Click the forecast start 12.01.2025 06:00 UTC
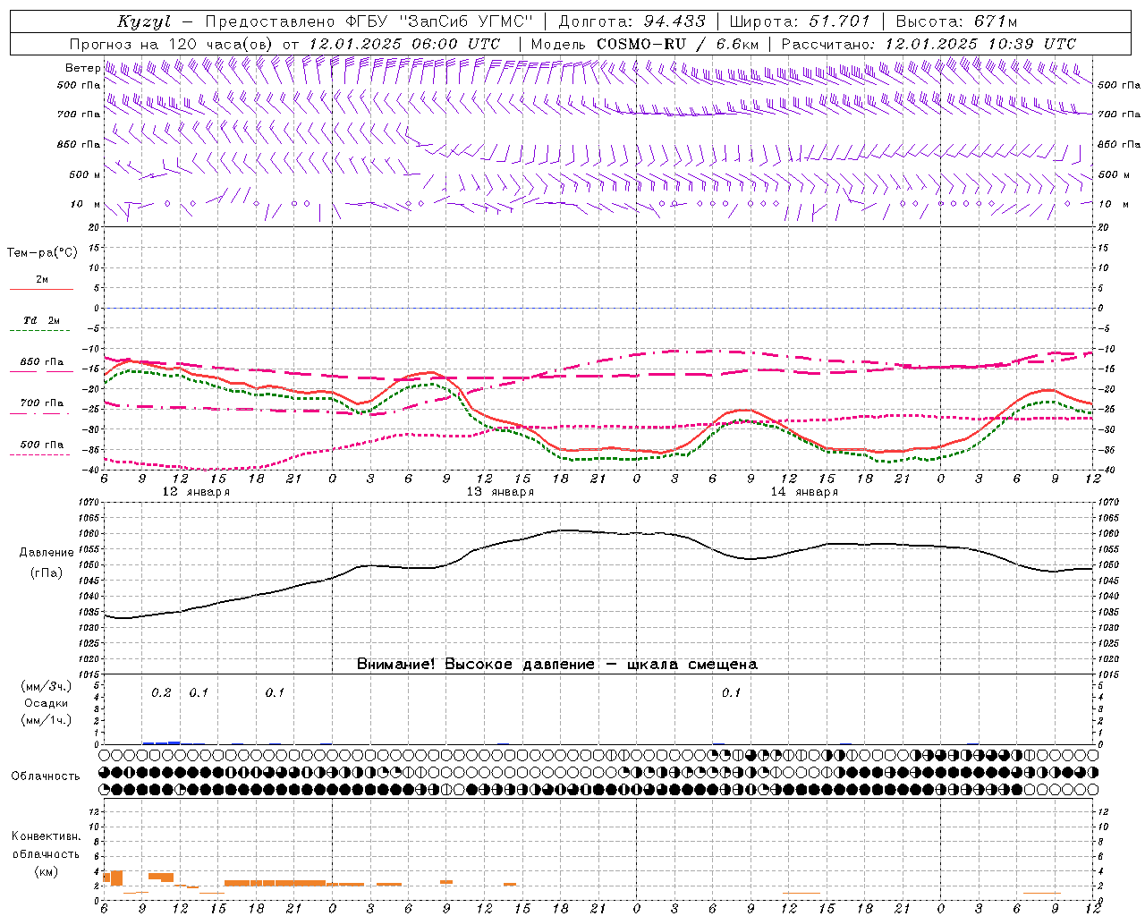Image resolution: width=1145 pixels, height=916 pixels. (x=404, y=44)
